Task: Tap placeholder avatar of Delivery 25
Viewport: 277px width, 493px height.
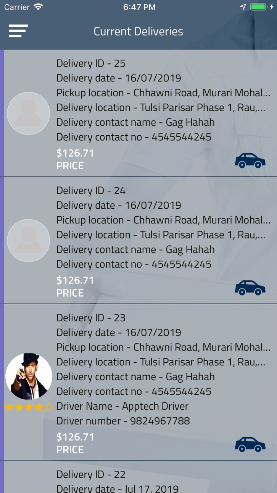Action: [29, 113]
